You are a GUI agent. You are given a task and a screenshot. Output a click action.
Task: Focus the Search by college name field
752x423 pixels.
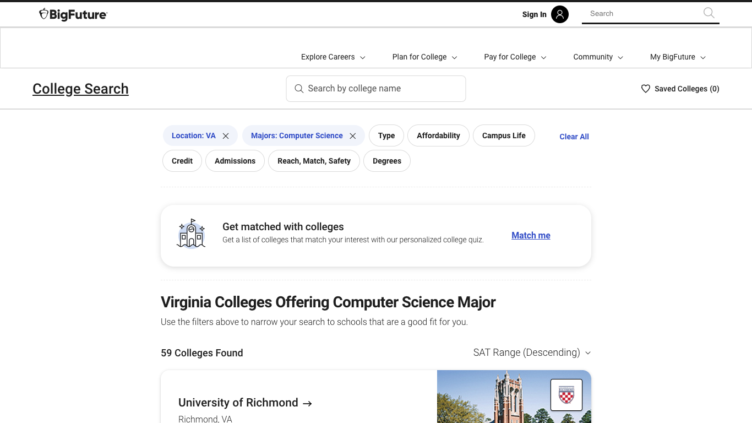(x=376, y=89)
